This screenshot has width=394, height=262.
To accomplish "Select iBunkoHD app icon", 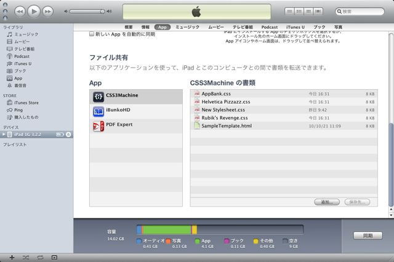I will (x=98, y=112).
